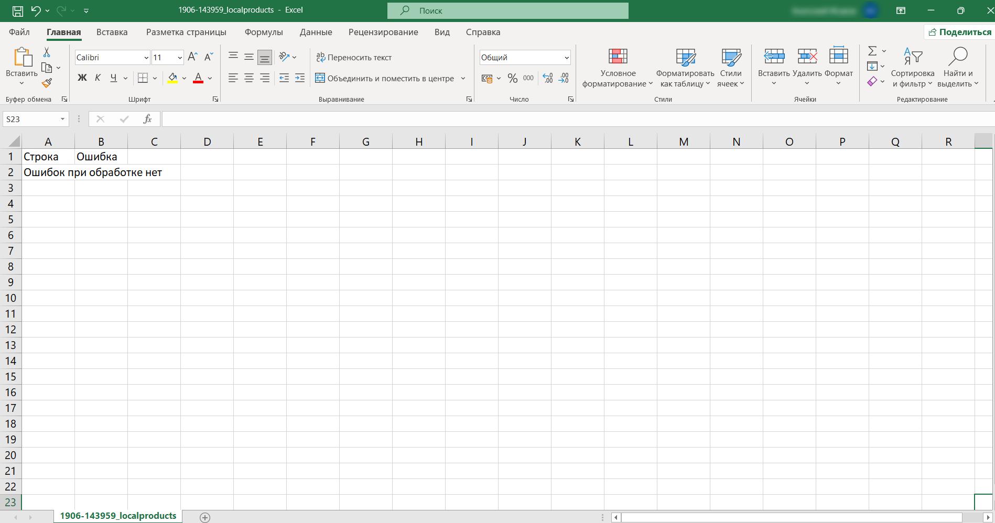
Task: Switch to the Вставка tab
Action: [112, 32]
